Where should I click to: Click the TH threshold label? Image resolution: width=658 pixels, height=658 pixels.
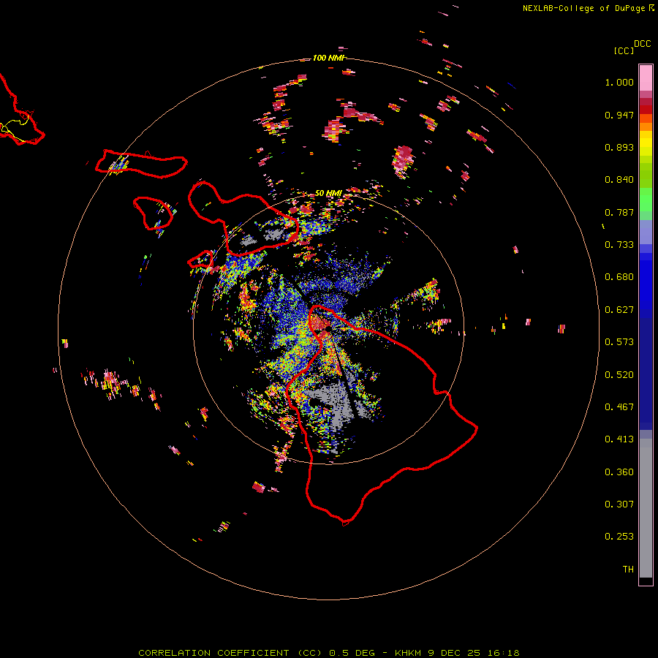click(x=628, y=570)
